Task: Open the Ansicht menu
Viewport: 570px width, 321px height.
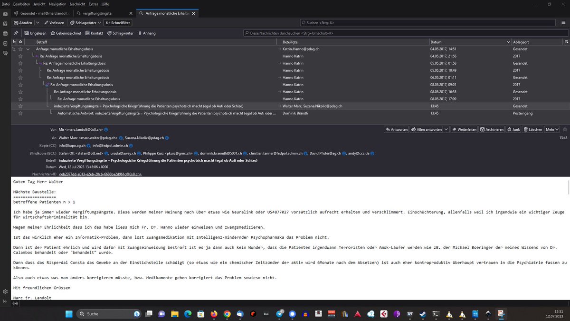Action: [x=39, y=4]
